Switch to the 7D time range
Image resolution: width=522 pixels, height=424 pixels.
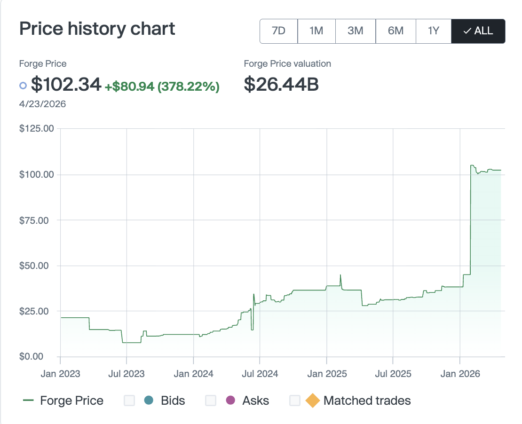[x=278, y=31]
